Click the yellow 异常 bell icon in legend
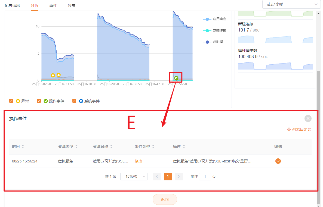The height and width of the screenshot is (207, 323). coord(18,101)
